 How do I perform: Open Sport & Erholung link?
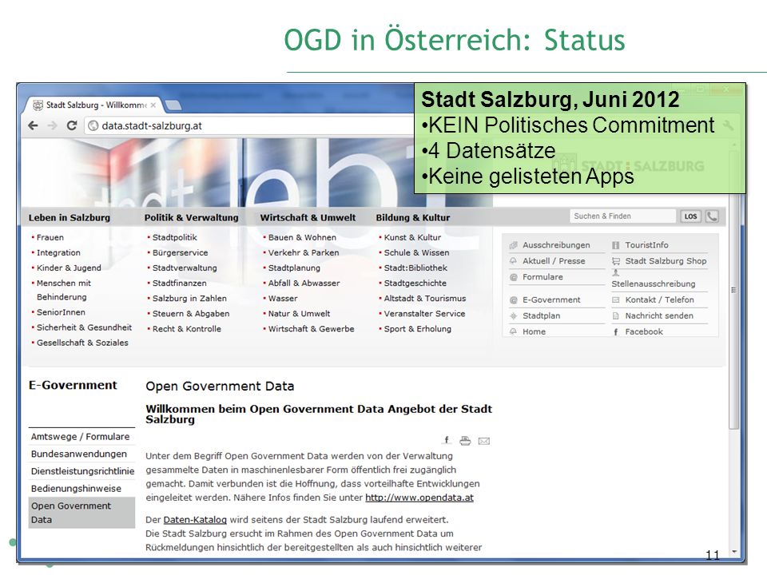point(417,329)
